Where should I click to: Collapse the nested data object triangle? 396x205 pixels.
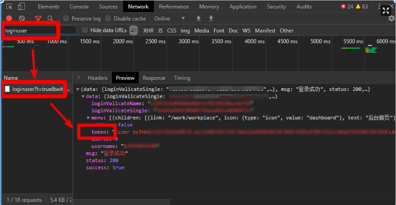click(x=83, y=97)
